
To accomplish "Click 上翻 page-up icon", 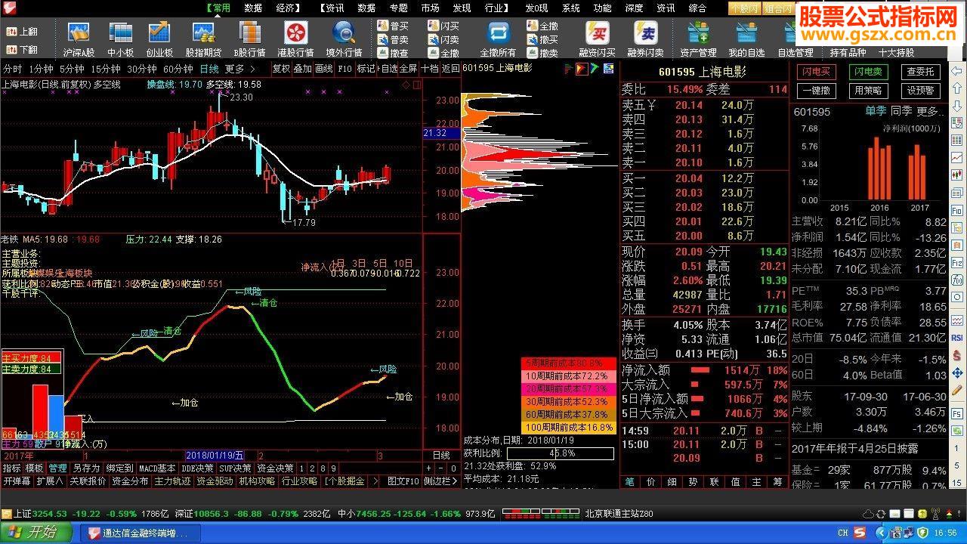I will point(21,32).
